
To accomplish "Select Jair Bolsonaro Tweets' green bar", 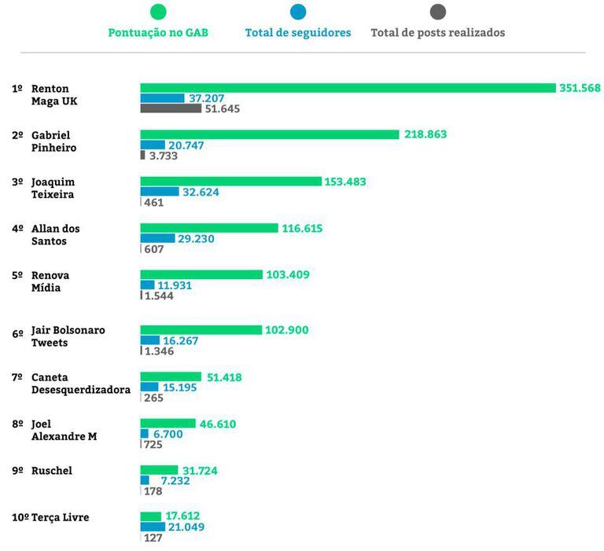I will tap(201, 330).
